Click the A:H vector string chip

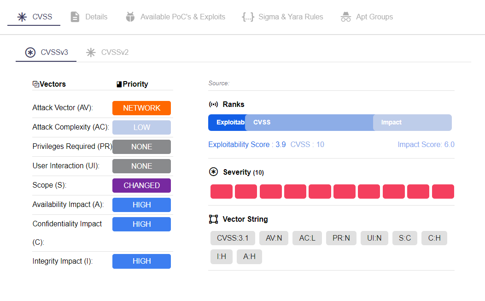click(249, 257)
